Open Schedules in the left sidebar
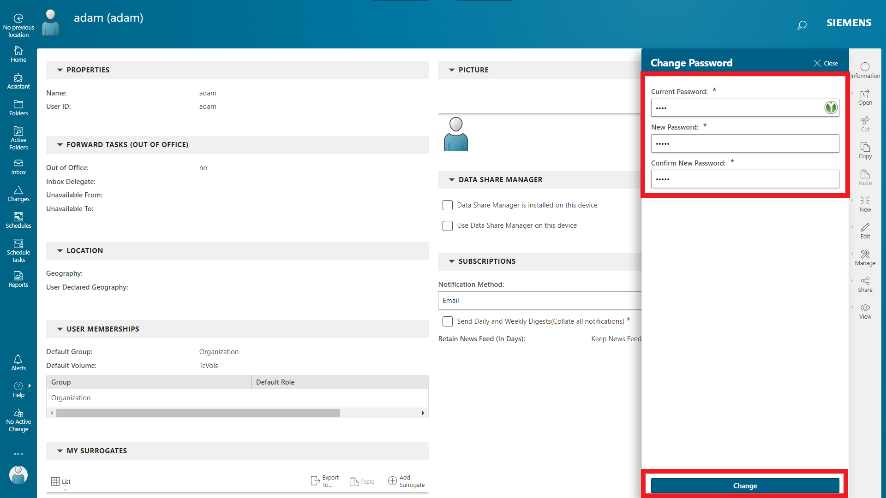Viewport: 886px width, 498px height. [18, 220]
